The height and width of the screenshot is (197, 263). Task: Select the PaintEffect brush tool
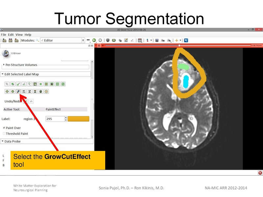(x=12, y=84)
